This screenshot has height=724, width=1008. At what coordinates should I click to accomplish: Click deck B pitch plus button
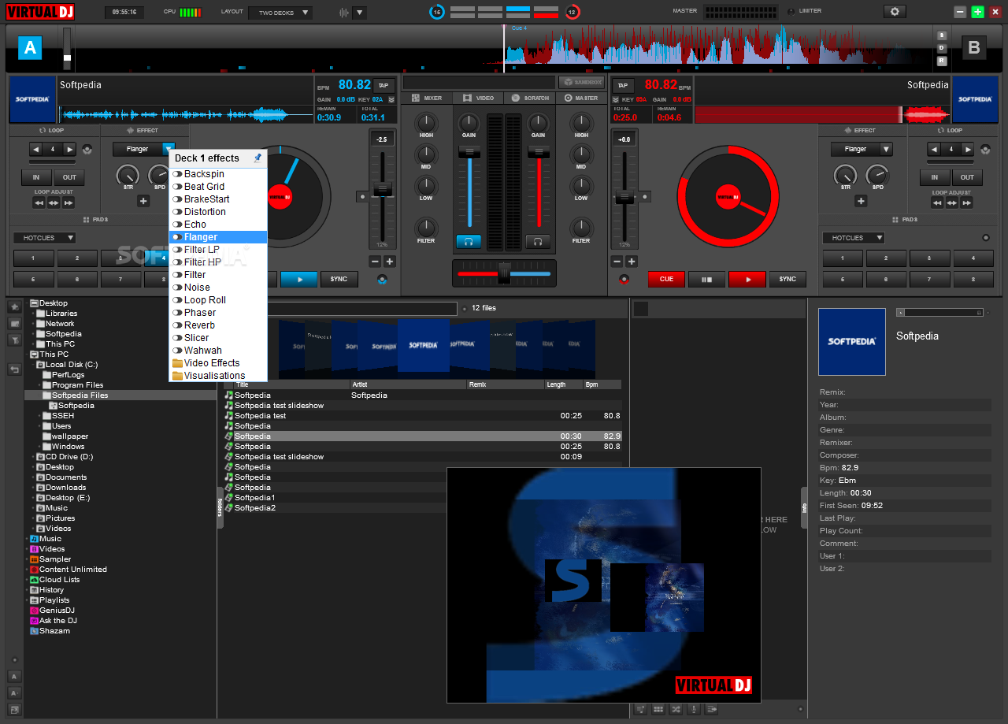coord(632,262)
